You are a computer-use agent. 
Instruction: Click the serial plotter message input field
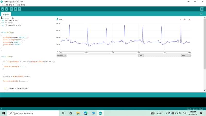(x=102, y=55)
